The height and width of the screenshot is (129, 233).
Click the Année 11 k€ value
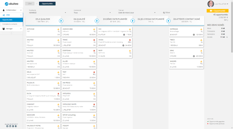pyautogui.click(x=222, y=37)
